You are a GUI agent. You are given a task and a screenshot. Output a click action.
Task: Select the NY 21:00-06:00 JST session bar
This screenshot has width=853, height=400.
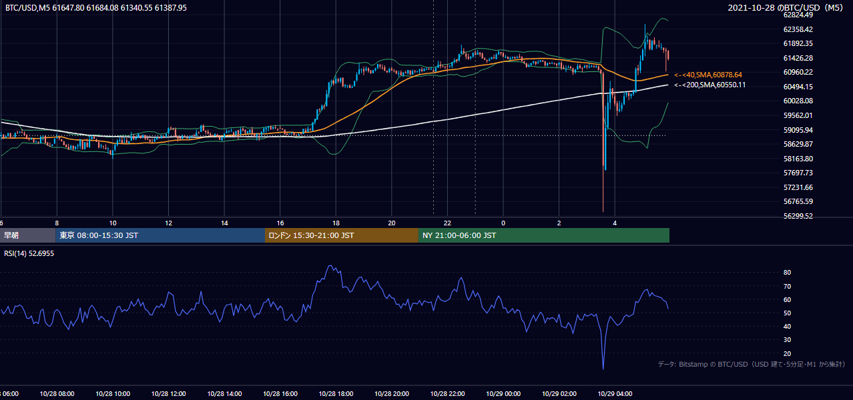(544, 235)
